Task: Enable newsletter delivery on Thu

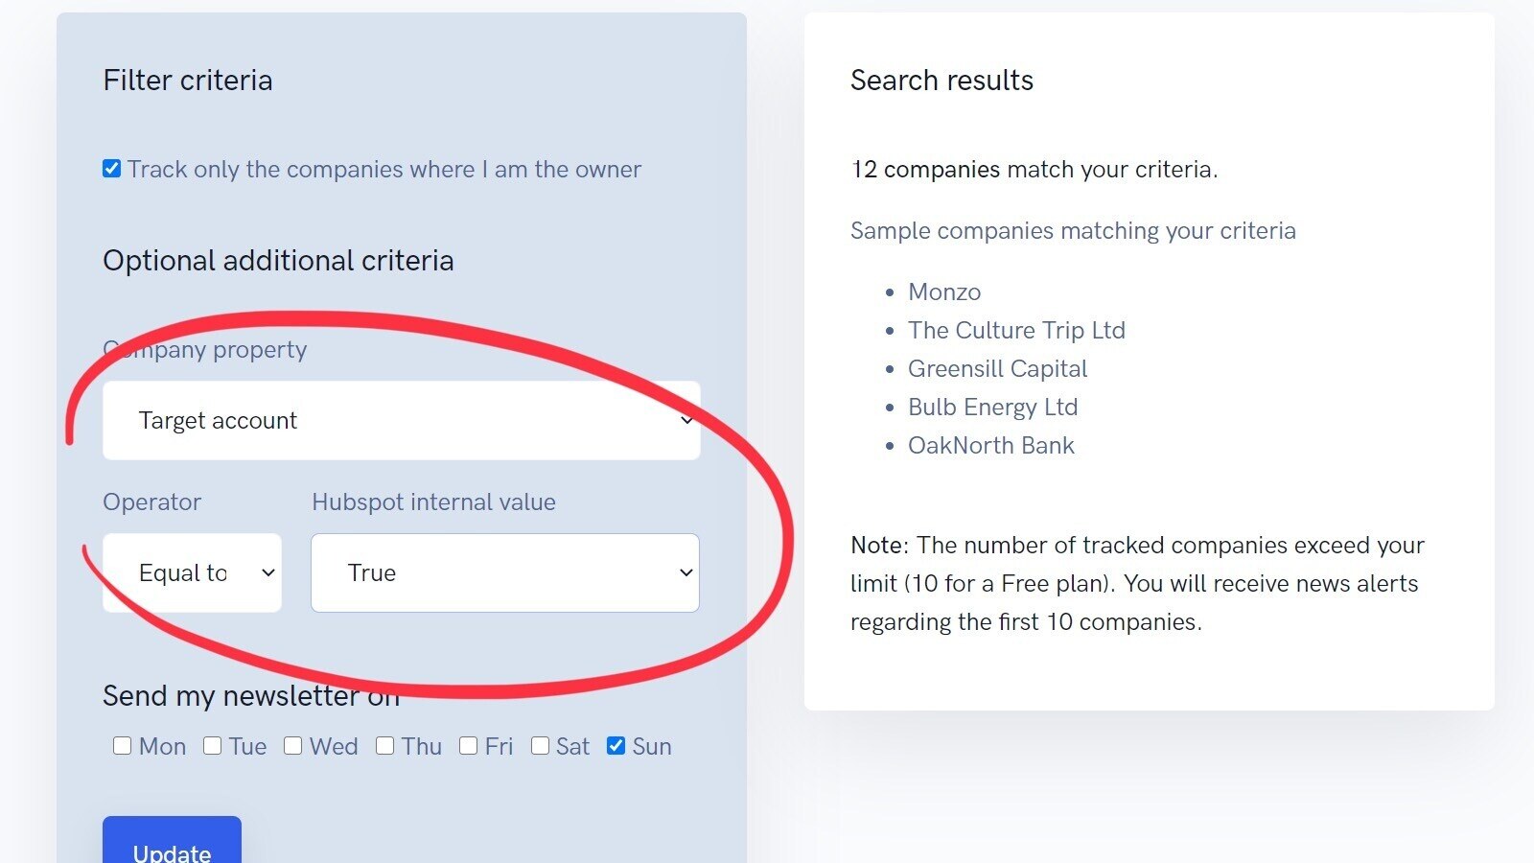Action: [385, 746]
